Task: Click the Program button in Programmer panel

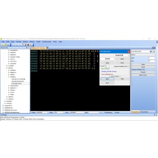Action: coord(143,72)
